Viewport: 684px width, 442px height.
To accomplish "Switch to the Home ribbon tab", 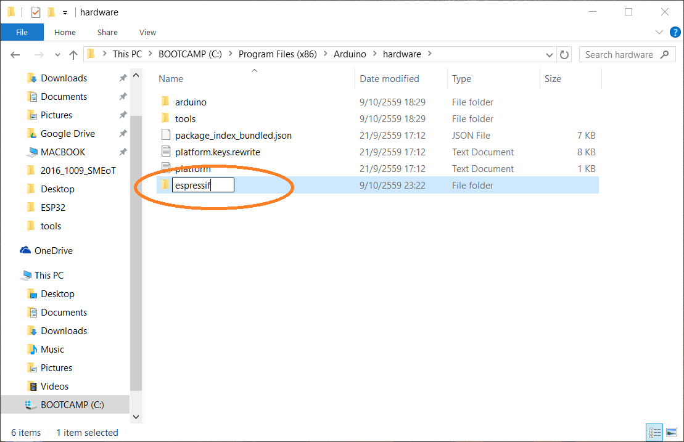I will (65, 32).
